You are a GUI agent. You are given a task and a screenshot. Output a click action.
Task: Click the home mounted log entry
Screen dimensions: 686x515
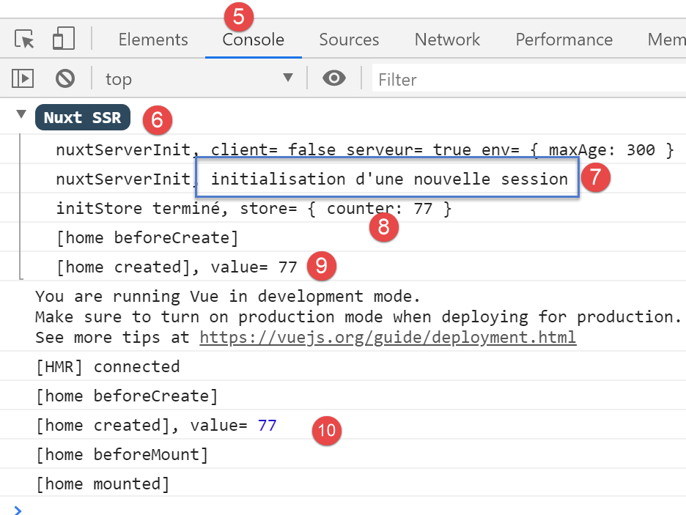(102, 483)
